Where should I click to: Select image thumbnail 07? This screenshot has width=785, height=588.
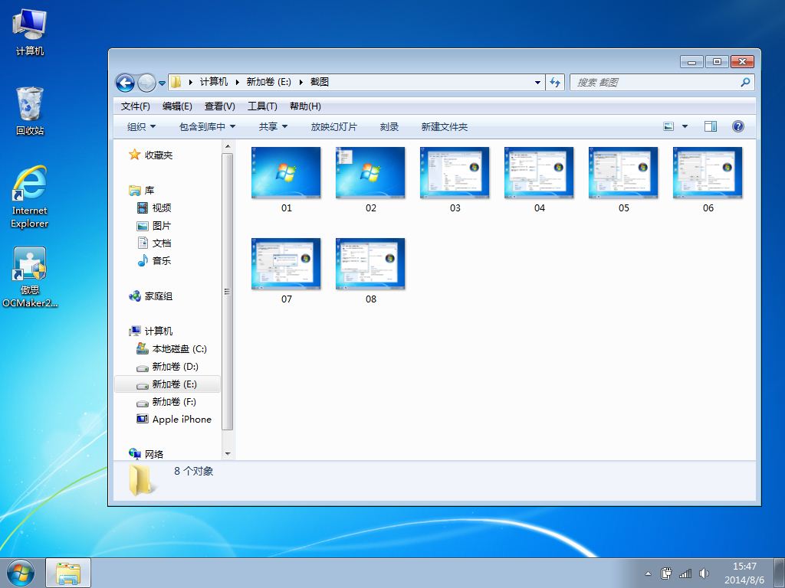point(286,263)
